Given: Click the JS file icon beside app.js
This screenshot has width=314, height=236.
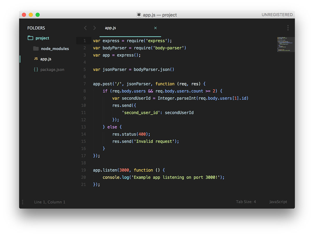Looking at the screenshot, I should coord(36,59).
